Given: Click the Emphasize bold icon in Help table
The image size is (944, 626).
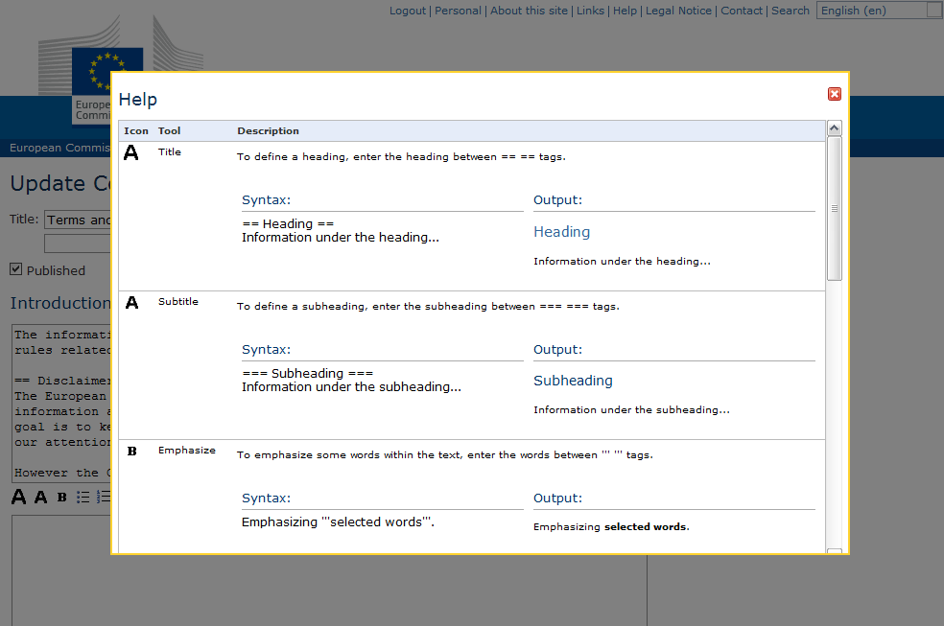Looking at the screenshot, I should pos(131,451).
